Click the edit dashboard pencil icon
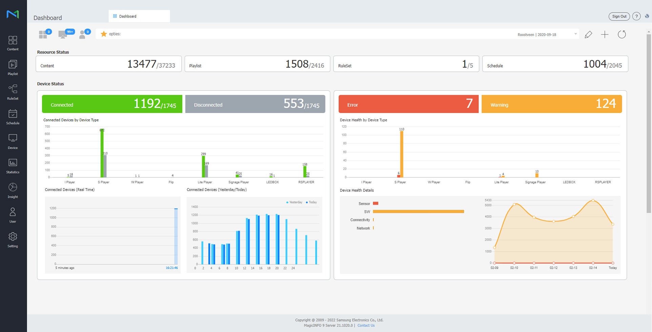This screenshot has height=332, width=652. click(589, 35)
